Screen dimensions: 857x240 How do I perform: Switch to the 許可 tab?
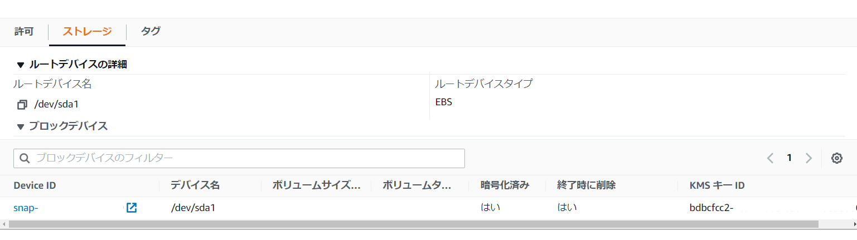pyautogui.click(x=24, y=31)
